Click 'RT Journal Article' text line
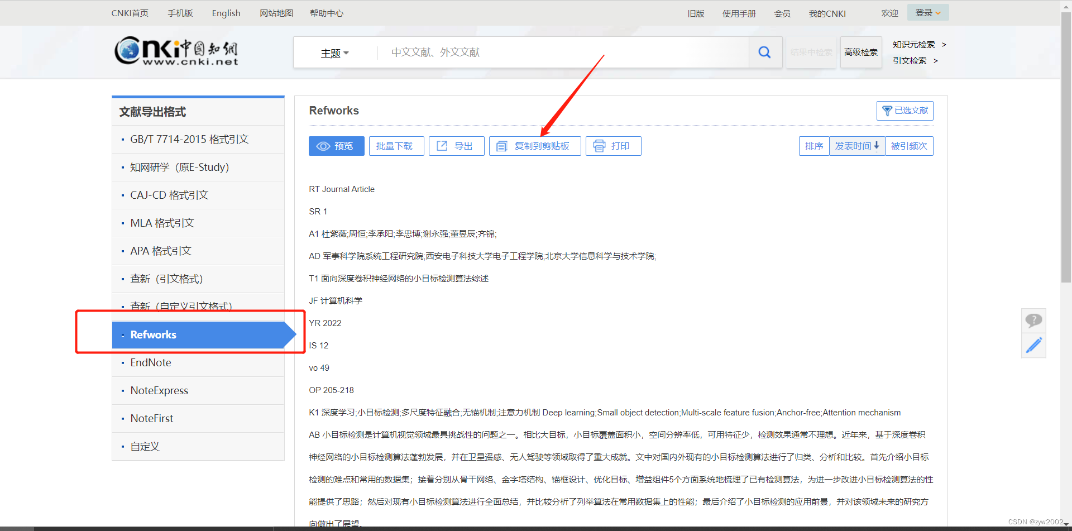Screen dimensions: 1072x531 (x=342, y=189)
